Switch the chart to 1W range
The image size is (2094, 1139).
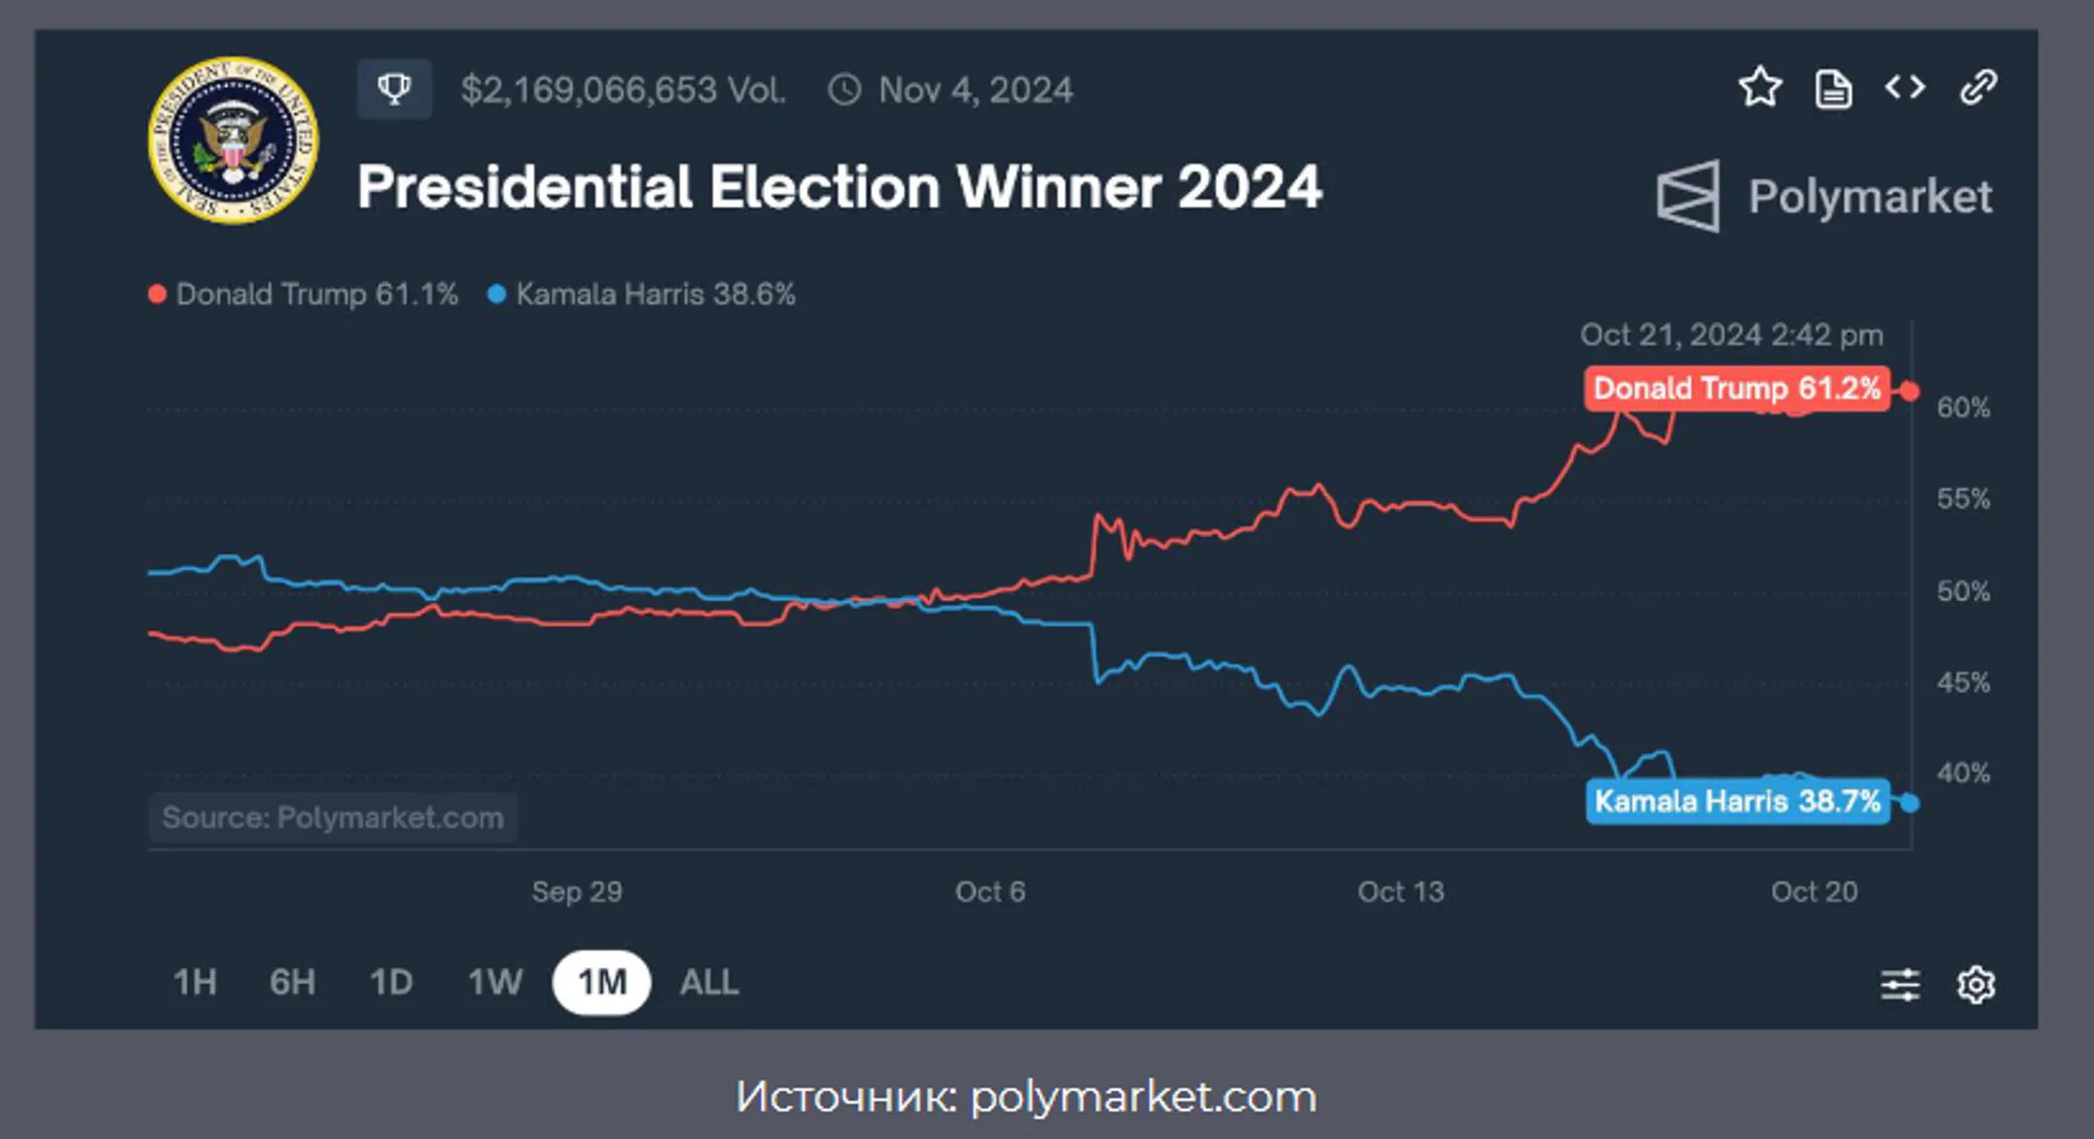[494, 983]
